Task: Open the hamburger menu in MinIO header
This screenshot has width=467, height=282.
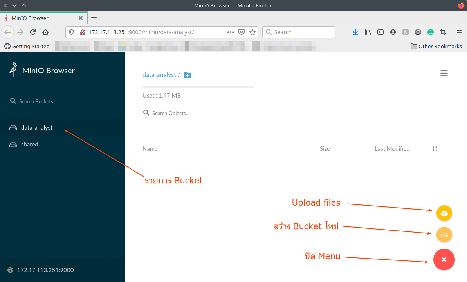Action: [444, 74]
